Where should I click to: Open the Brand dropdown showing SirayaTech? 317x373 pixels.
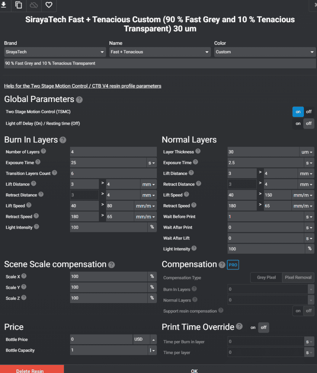[x=55, y=52]
